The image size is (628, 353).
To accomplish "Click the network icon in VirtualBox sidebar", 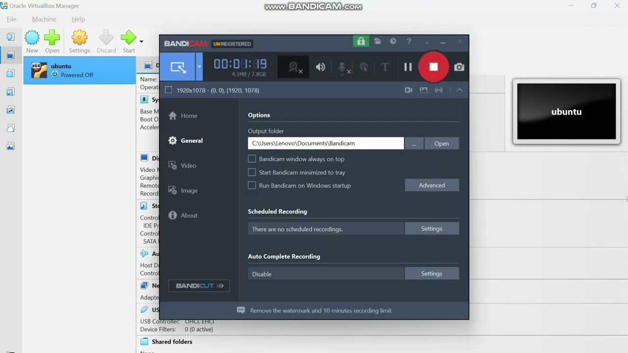I will coord(10,110).
